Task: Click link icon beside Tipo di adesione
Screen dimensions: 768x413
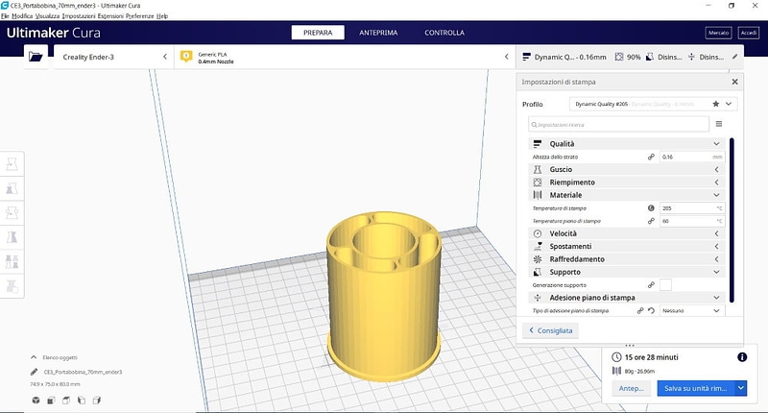Action: pos(640,310)
